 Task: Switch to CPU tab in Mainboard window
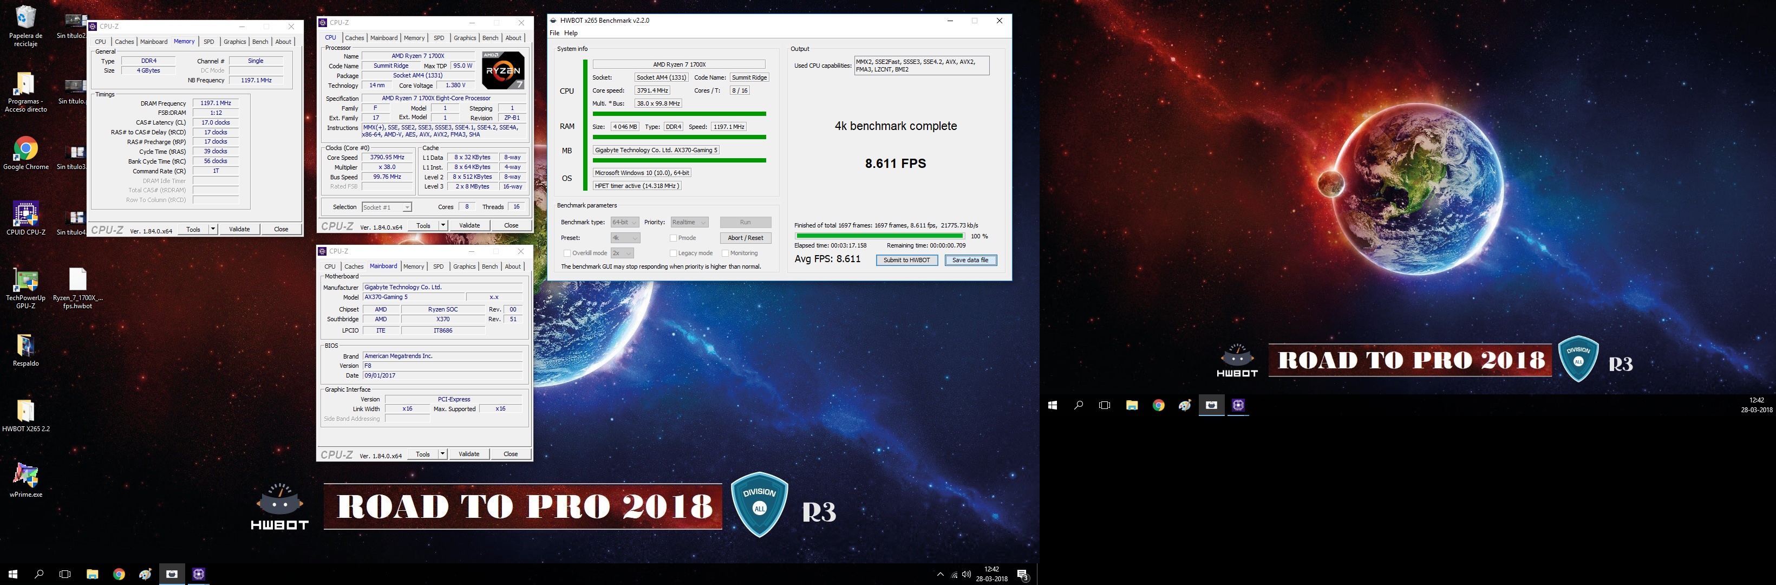(x=330, y=266)
